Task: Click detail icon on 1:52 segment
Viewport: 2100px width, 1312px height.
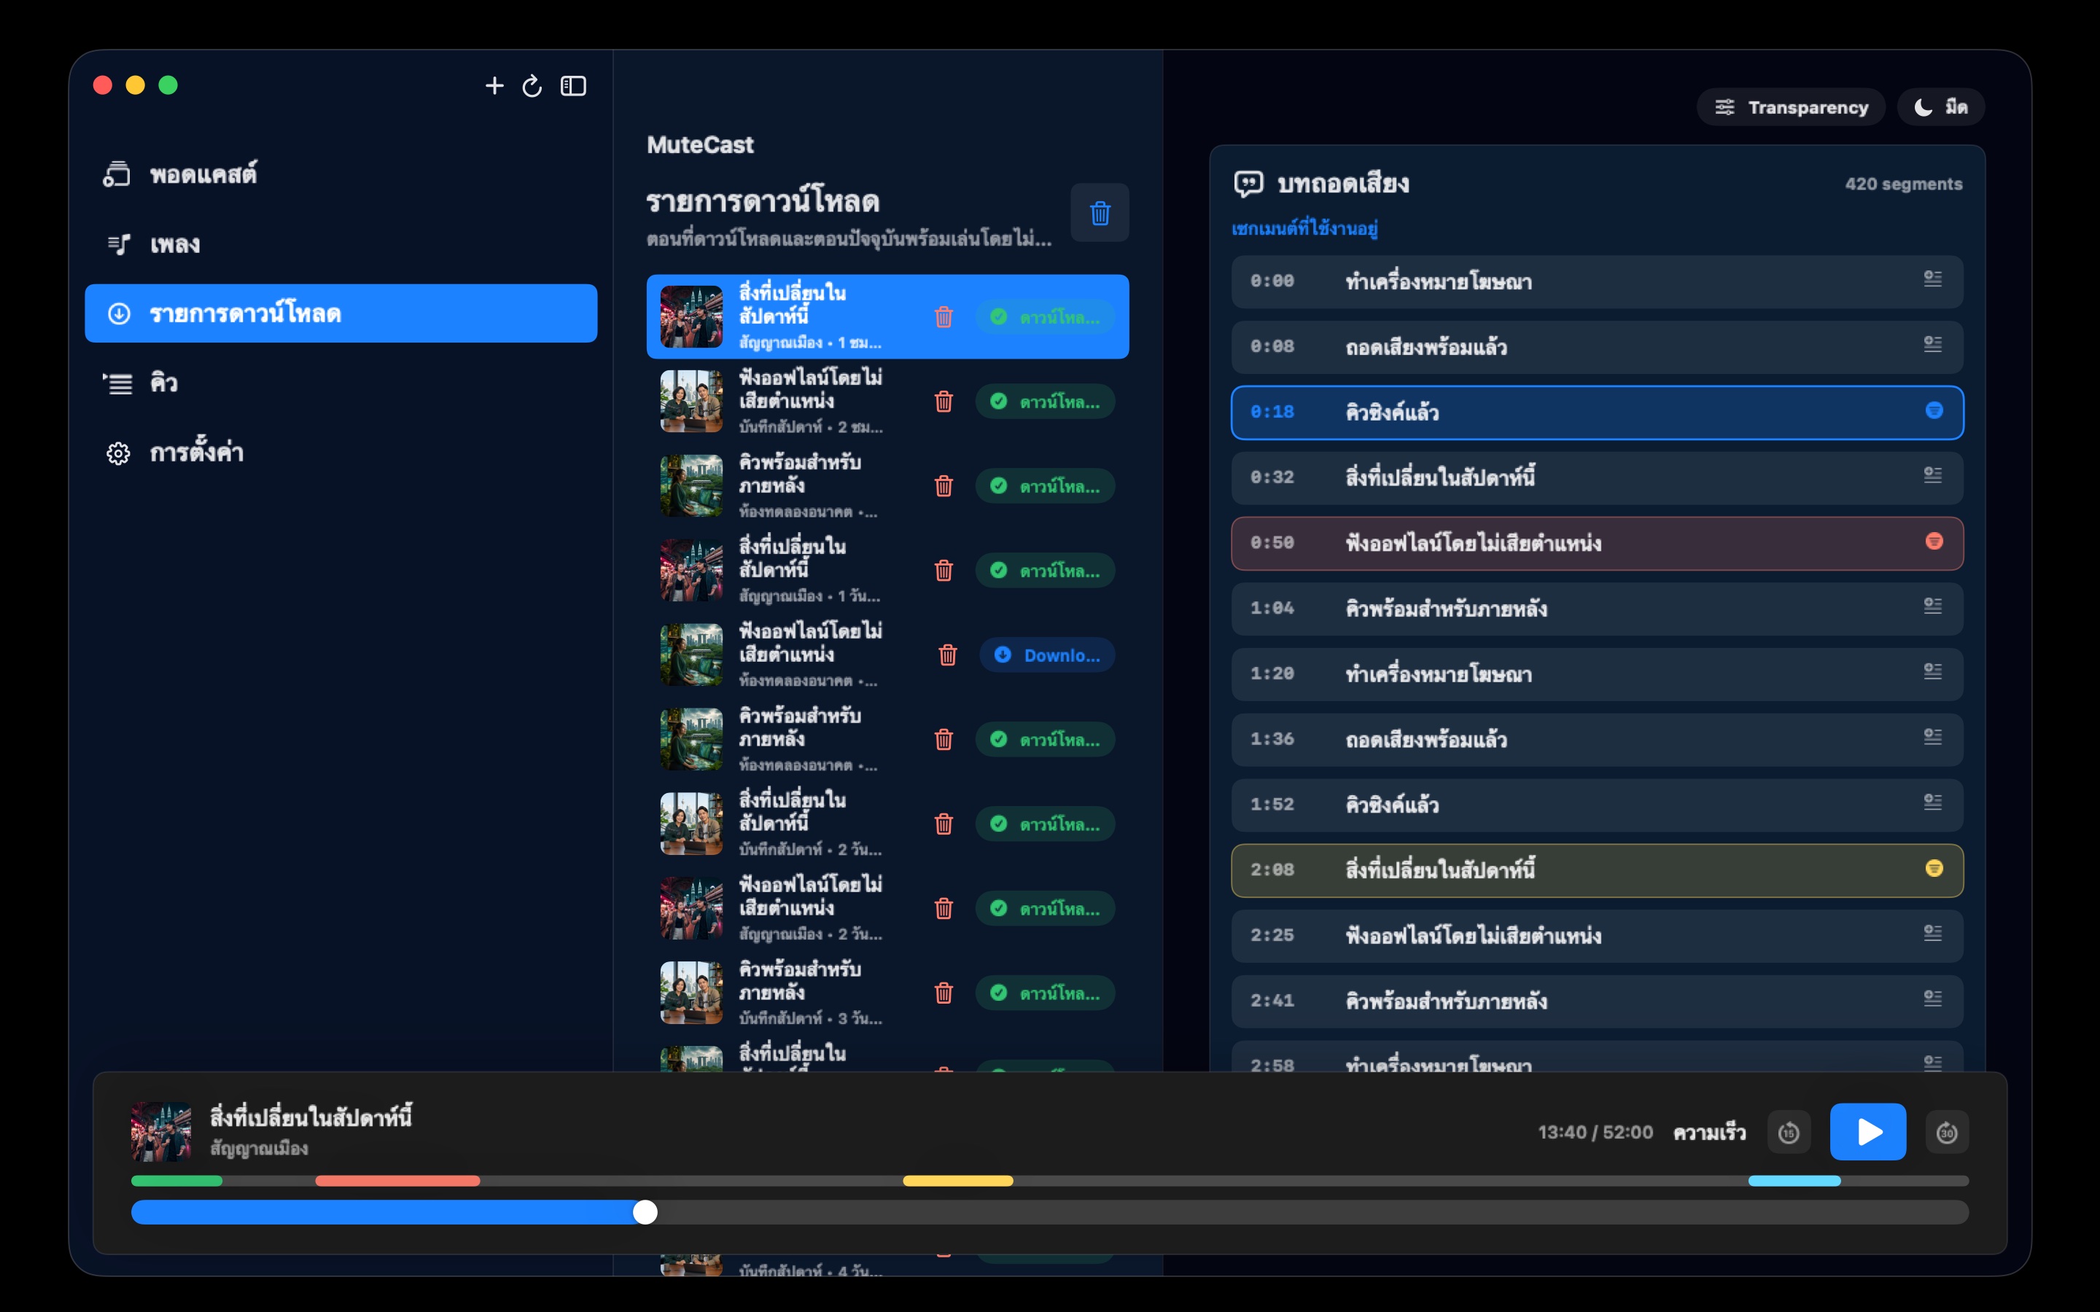Action: tap(1932, 802)
